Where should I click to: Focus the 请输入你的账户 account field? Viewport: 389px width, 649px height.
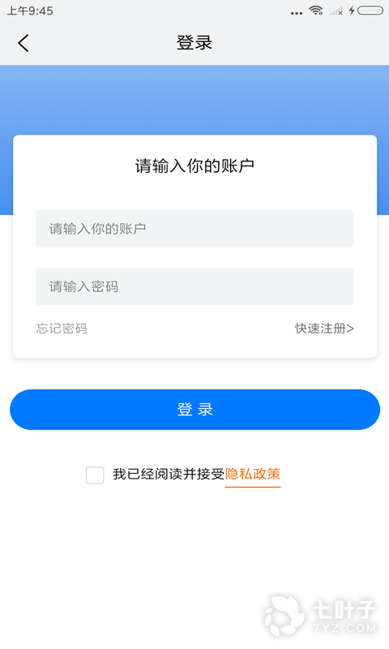(x=194, y=229)
